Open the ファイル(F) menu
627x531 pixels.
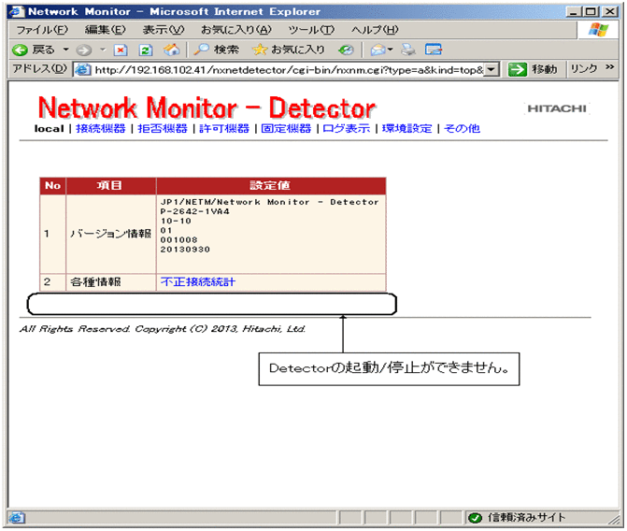coord(42,30)
